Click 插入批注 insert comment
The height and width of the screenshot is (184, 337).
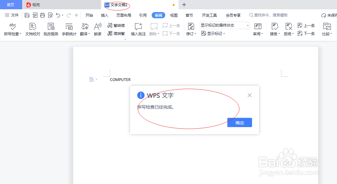pyautogui.click(x=138, y=29)
